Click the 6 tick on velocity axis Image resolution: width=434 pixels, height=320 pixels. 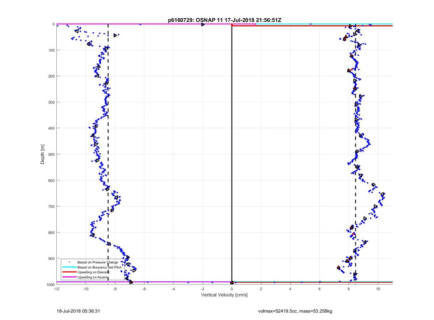pos(319,289)
